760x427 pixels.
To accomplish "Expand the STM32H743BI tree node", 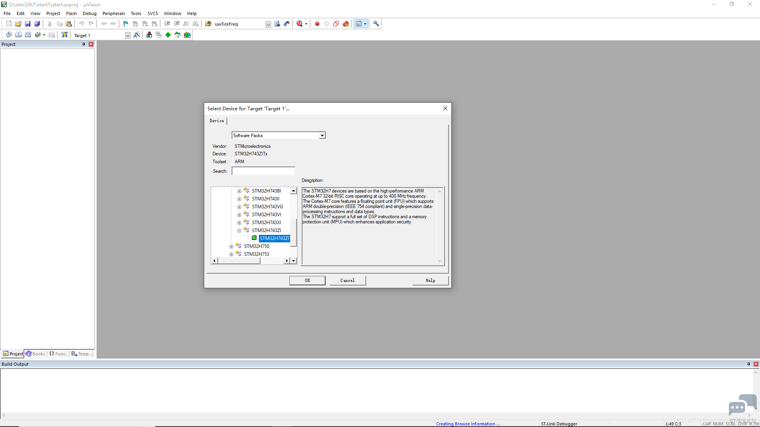I will pyautogui.click(x=239, y=191).
